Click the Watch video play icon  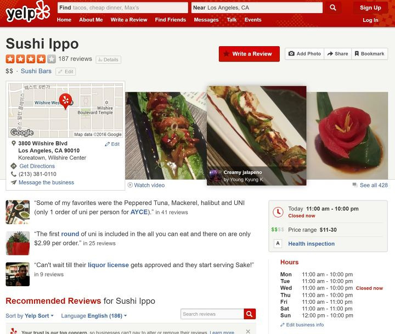point(130,185)
